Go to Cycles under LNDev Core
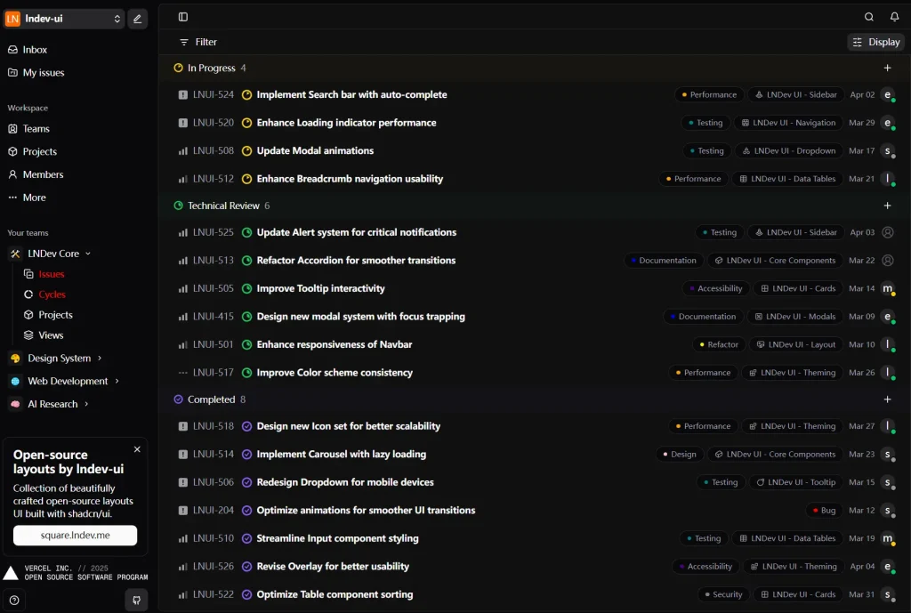This screenshot has width=911, height=613. pos(52,294)
